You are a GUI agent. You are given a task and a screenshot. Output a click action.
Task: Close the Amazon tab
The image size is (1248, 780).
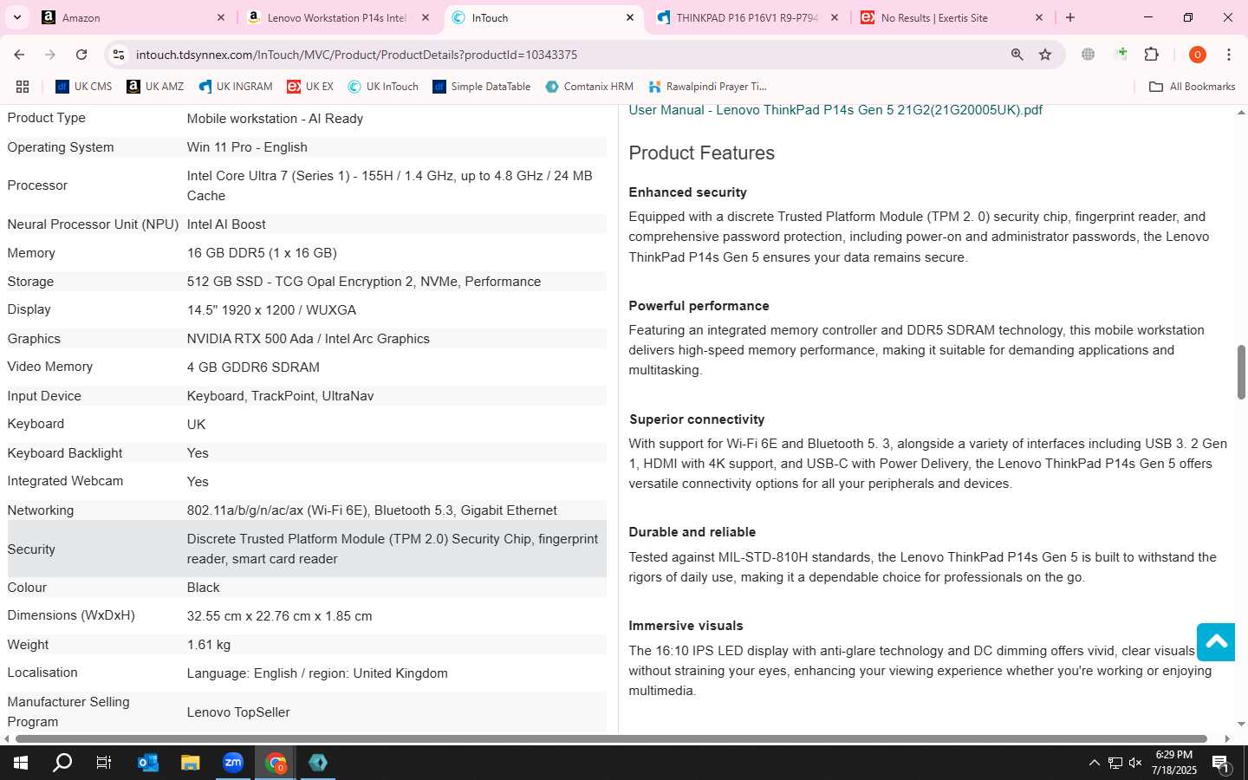220,17
